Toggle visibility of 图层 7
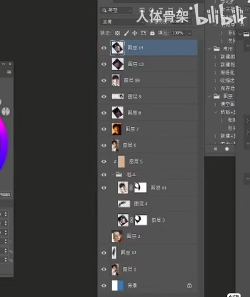 (104, 129)
